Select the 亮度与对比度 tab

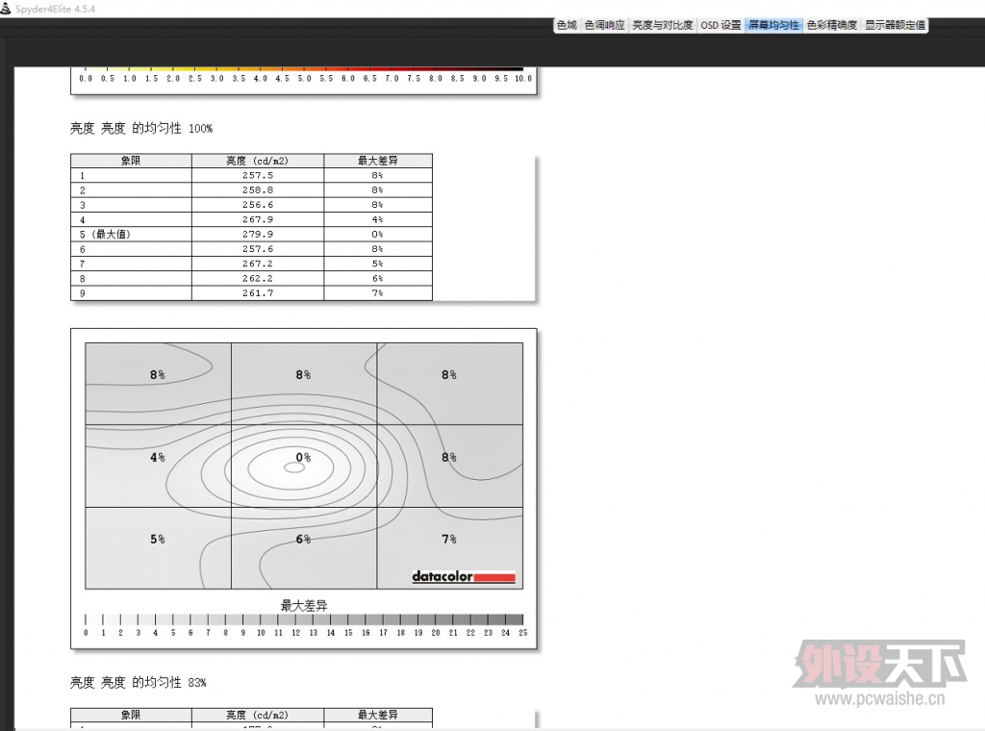click(662, 25)
